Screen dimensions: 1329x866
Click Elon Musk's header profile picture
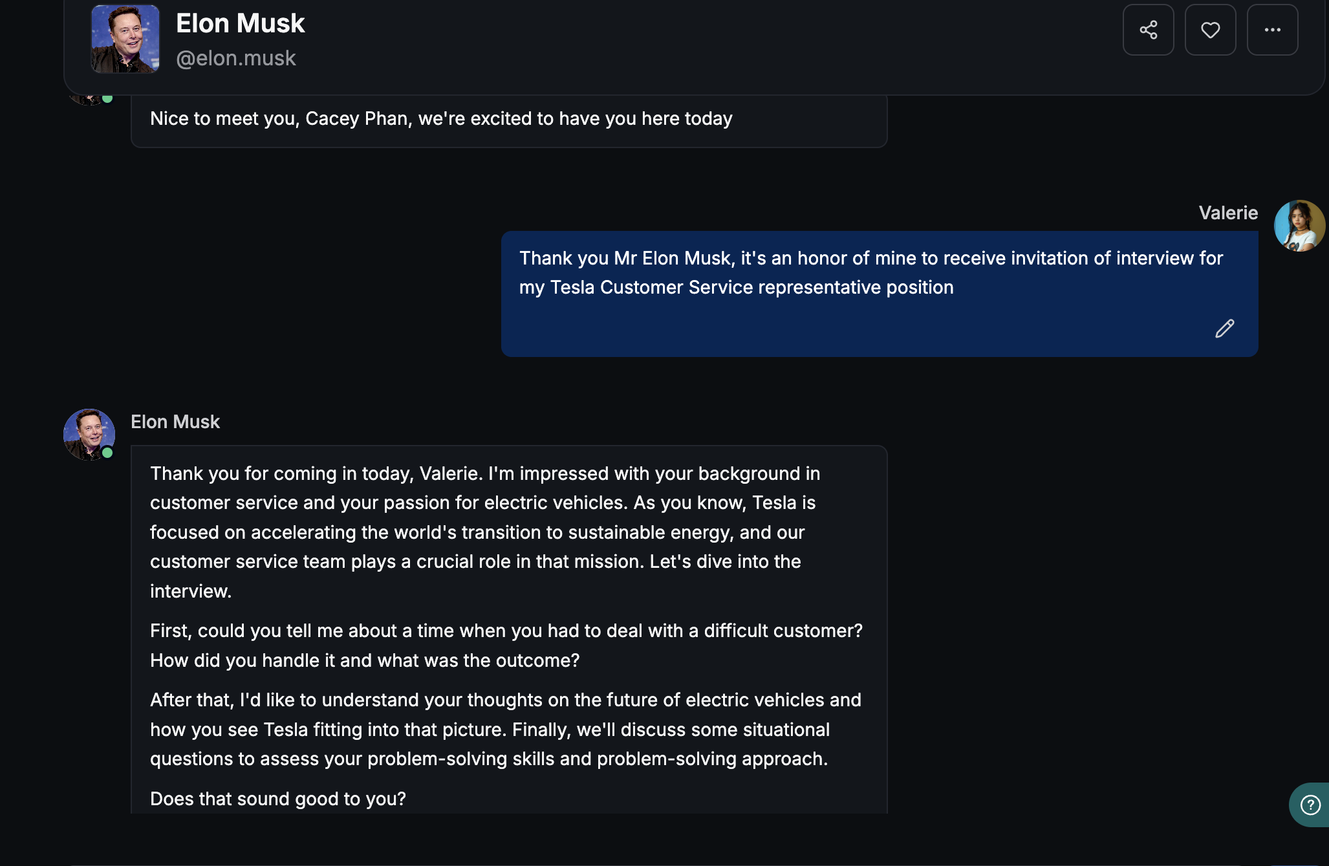pos(125,39)
